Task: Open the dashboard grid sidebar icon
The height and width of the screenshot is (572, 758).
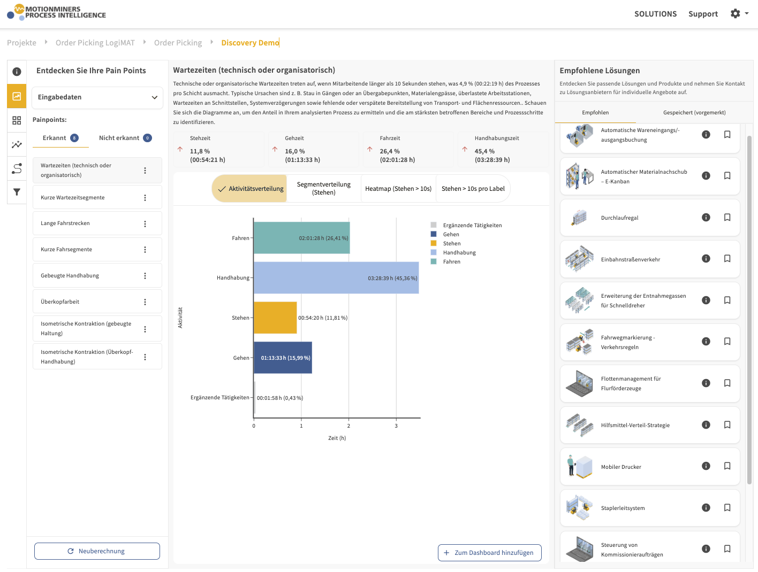Action: [17, 120]
